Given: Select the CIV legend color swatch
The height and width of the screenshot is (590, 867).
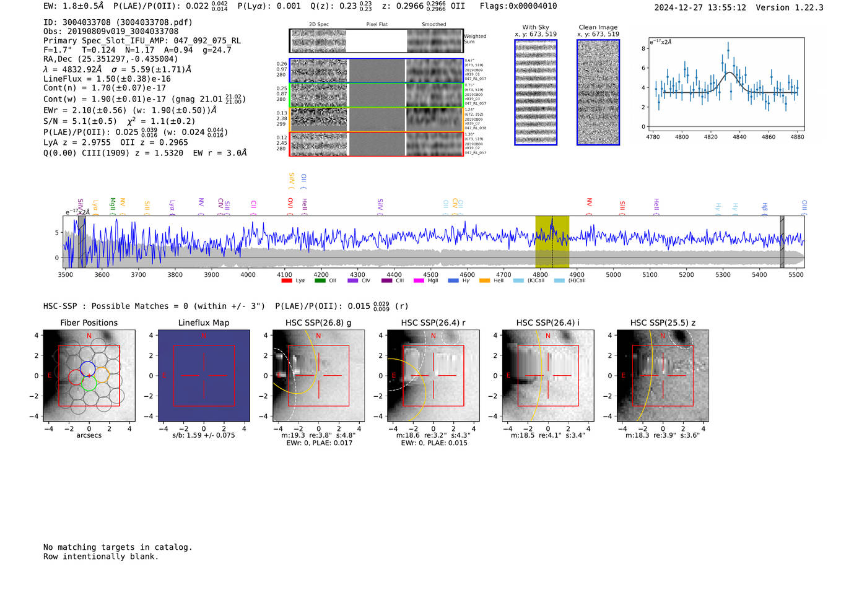Looking at the screenshot, I should pos(353,281).
